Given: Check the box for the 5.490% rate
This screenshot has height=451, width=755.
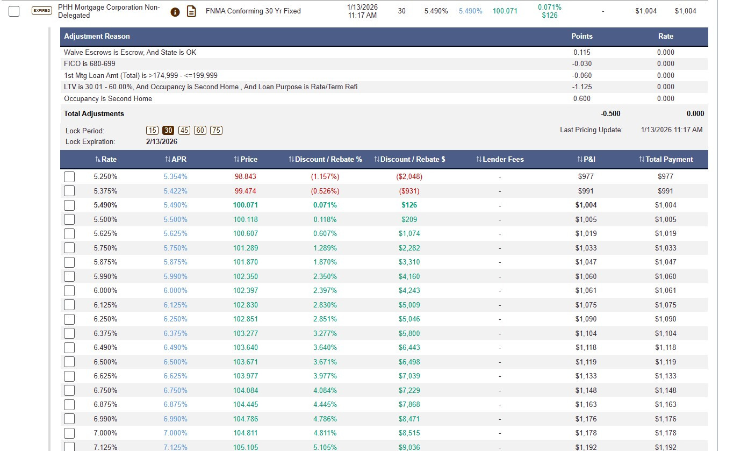Looking at the screenshot, I should click(x=69, y=205).
